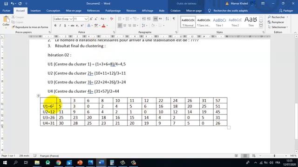Expand the Styles gallery
Image resolution: width=298 pixels, height=167 pixels.
pyautogui.click(x=261, y=26)
